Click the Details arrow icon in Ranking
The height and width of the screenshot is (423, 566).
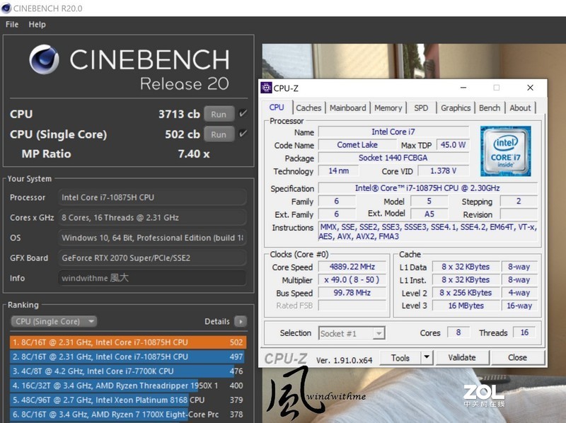click(x=241, y=321)
